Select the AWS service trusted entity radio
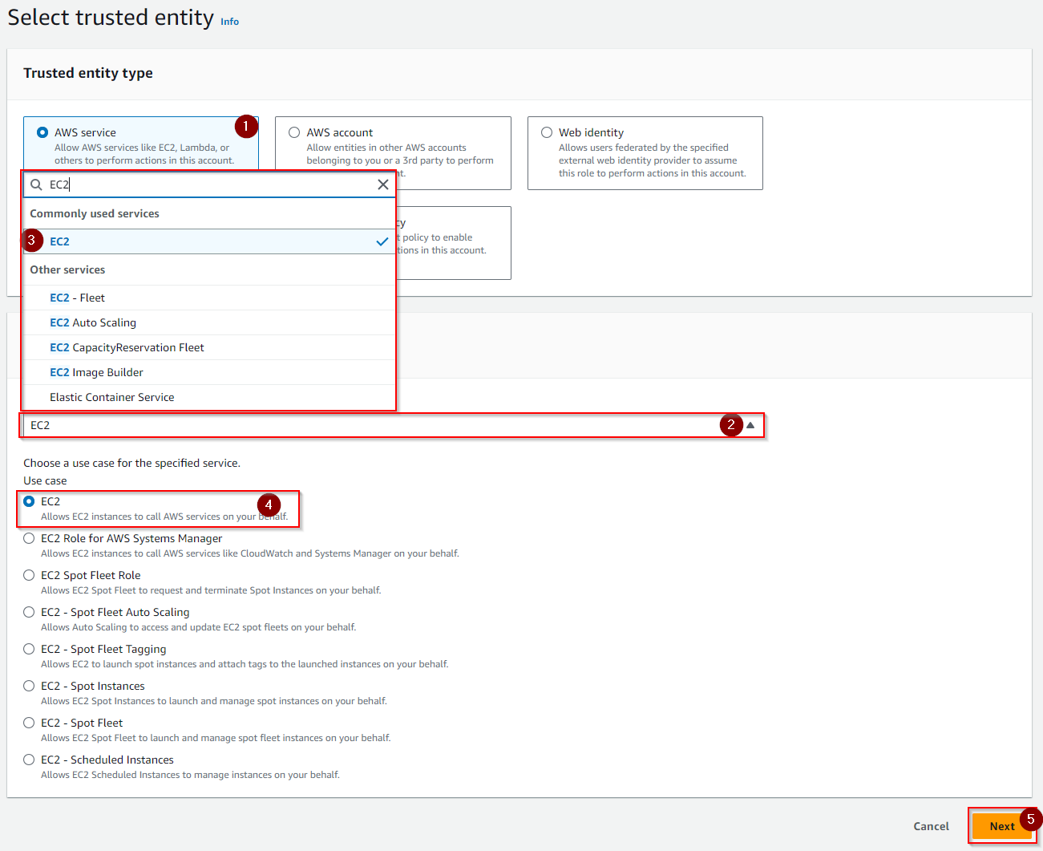 42,132
